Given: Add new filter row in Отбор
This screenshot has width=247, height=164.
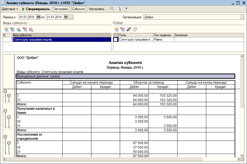Looking at the screenshot, I should click(x=116, y=29).
